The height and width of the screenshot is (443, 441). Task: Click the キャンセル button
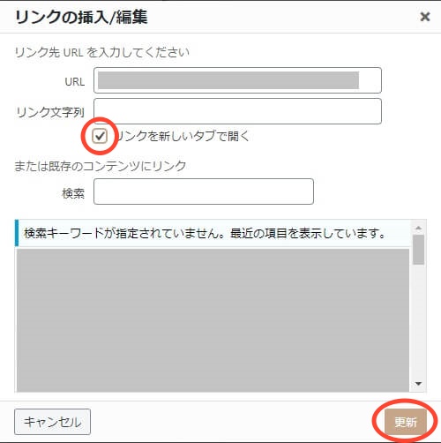tap(52, 422)
